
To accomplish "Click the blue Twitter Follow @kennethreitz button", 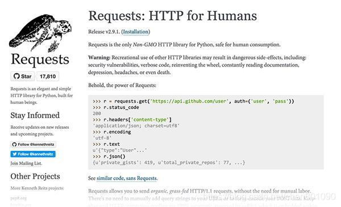I will pos(33,154).
